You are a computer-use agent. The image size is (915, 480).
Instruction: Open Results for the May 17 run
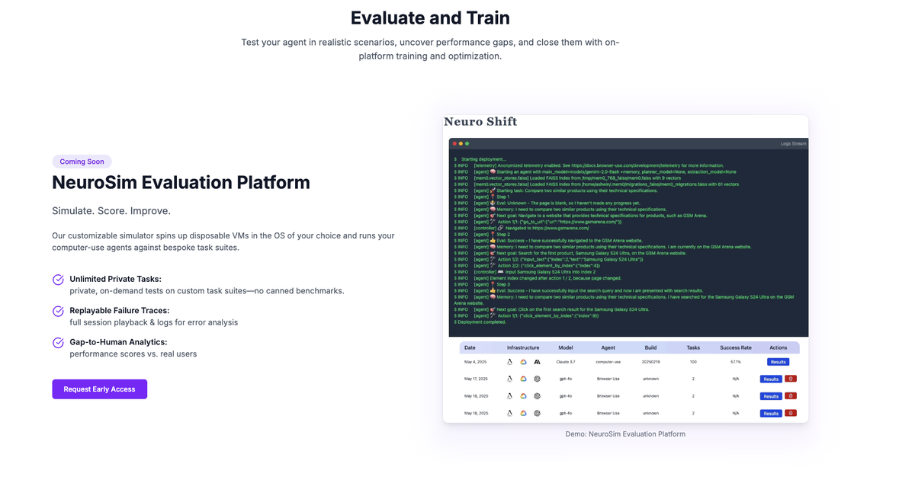click(771, 378)
